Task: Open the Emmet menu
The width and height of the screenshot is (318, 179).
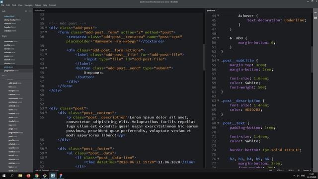Action: 52,5
